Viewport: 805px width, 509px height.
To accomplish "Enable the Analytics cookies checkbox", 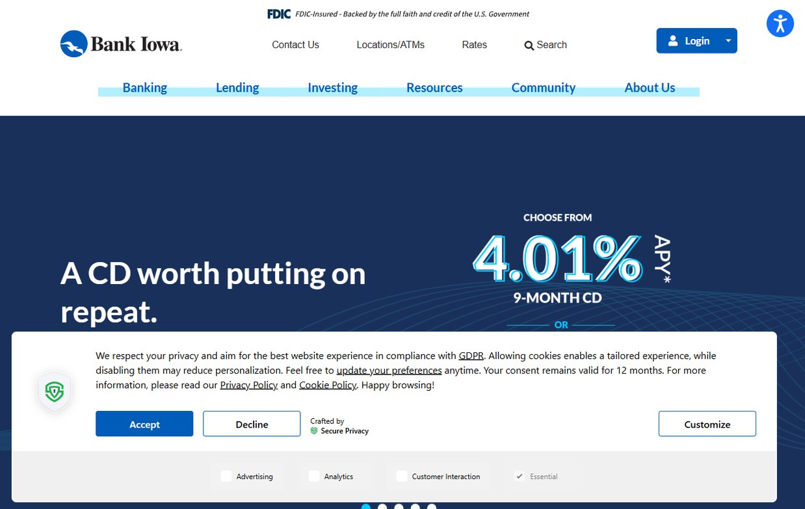I will point(314,476).
